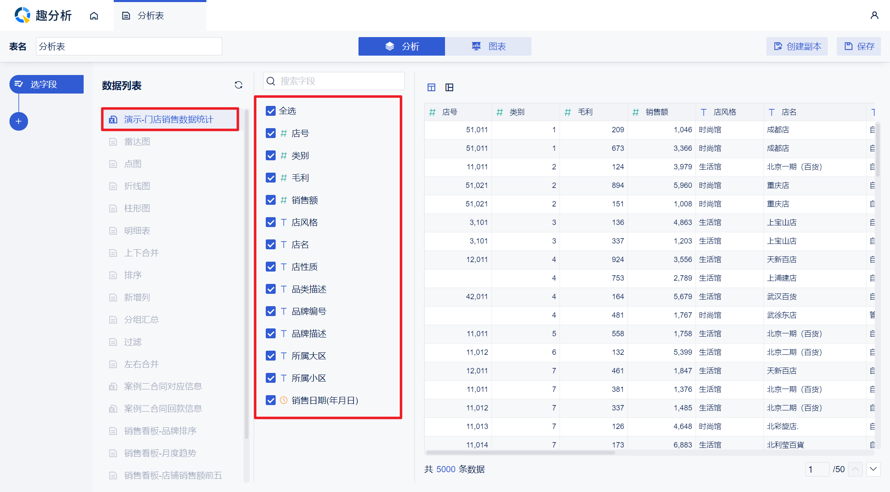Click the 表名 input field
Image resolution: width=890 pixels, height=492 pixels.
click(129, 46)
